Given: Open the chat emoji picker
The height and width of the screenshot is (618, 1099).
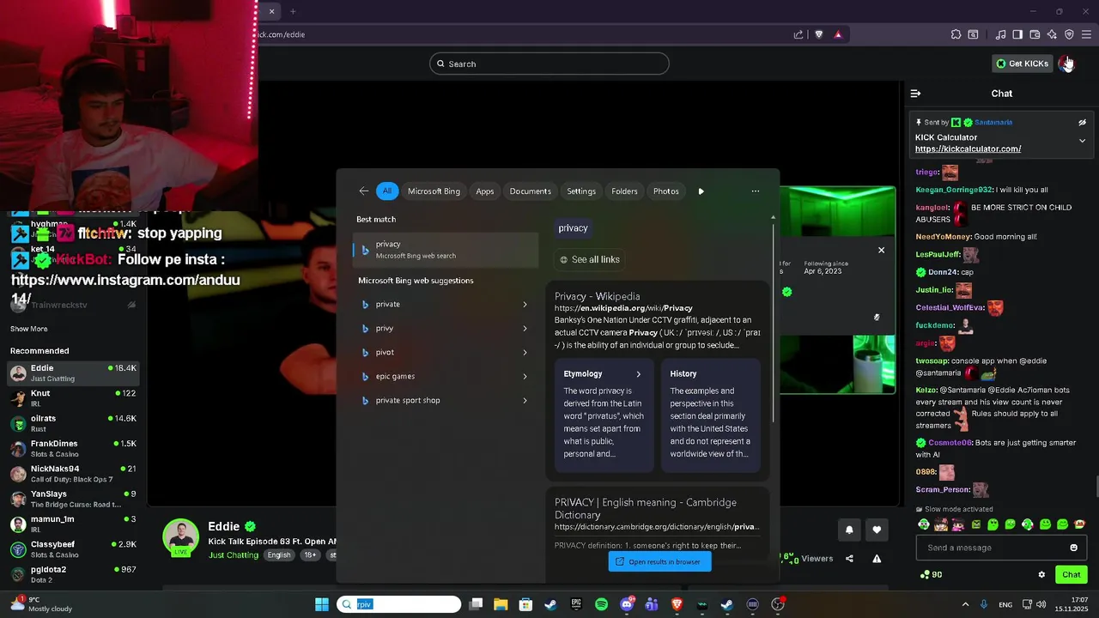Looking at the screenshot, I should [1073, 548].
